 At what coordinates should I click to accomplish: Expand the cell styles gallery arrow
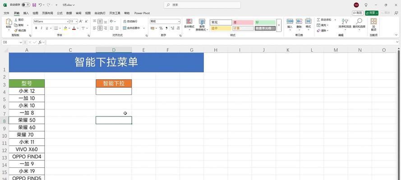click(279, 25)
